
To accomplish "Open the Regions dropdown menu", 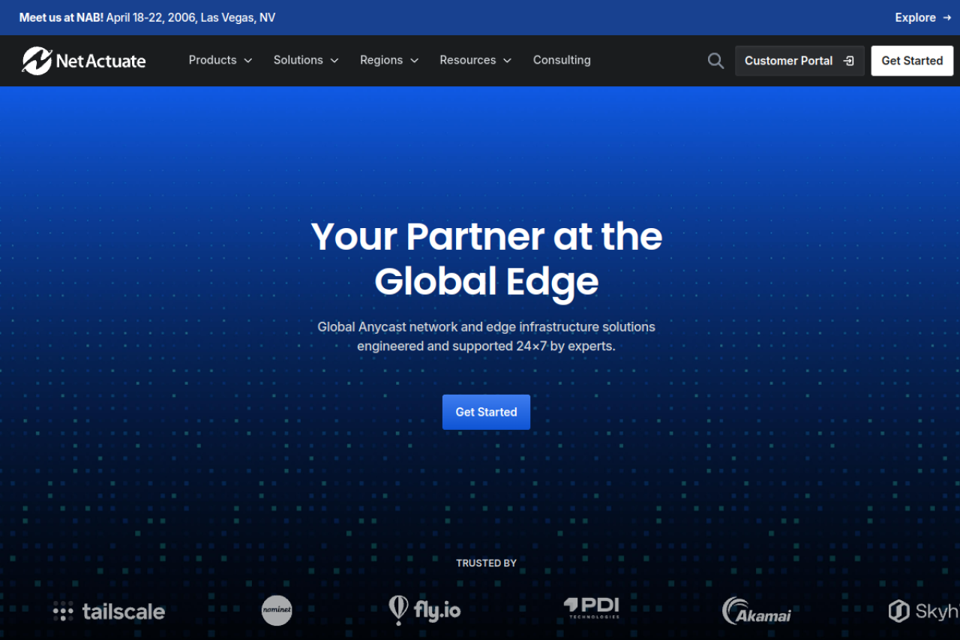I will [x=388, y=60].
